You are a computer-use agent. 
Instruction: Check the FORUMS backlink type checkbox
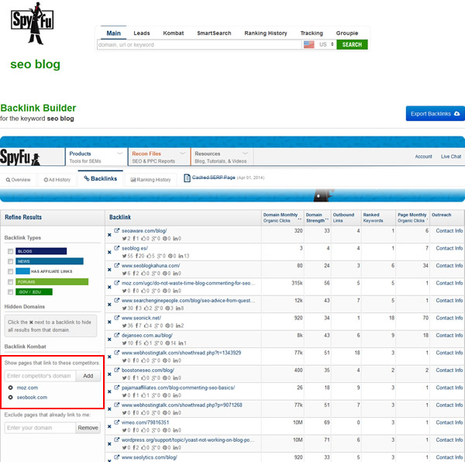[10, 281]
